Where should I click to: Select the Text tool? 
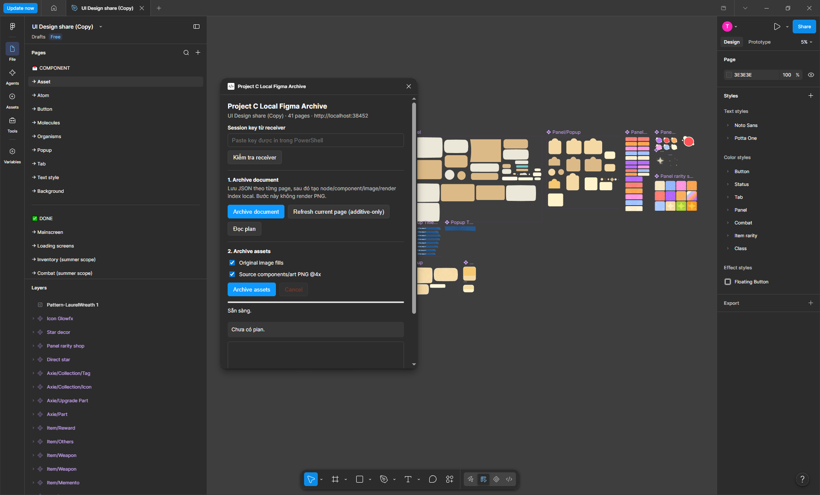coord(408,479)
